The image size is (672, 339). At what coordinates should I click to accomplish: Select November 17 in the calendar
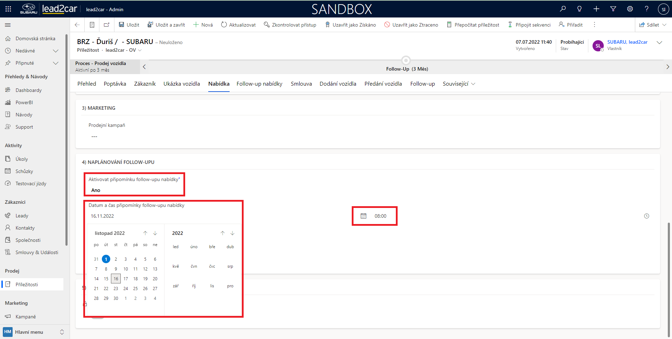pyautogui.click(x=126, y=279)
